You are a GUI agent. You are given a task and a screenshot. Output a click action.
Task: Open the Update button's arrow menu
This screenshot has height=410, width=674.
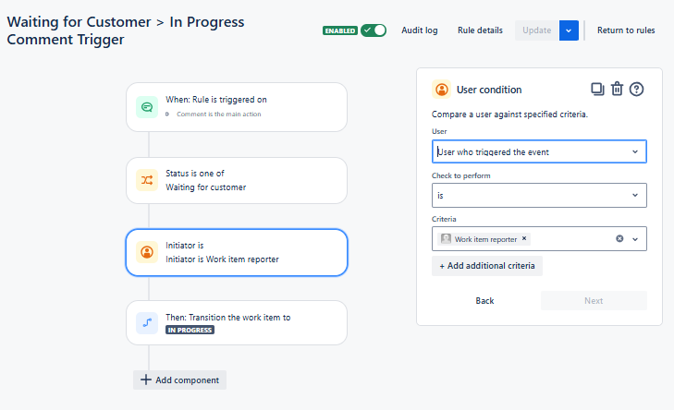pyautogui.click(x=569, y=30)
